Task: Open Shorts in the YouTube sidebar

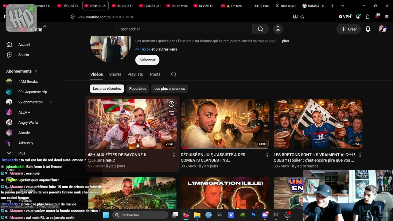Action: tap(23, 55)
